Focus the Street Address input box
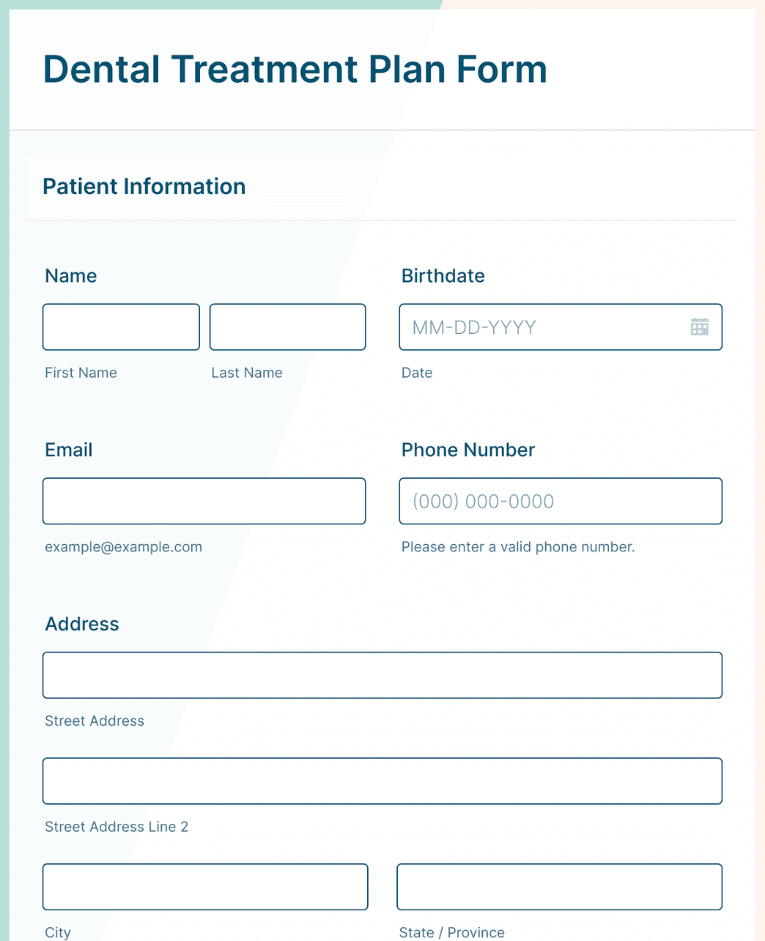The height and width of the screenshot is (941, 765). point(382,675)
